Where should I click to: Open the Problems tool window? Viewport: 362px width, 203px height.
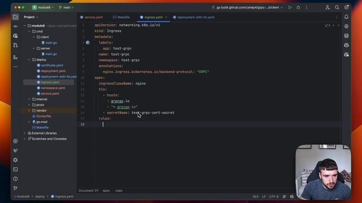click(x=15, y=179)
